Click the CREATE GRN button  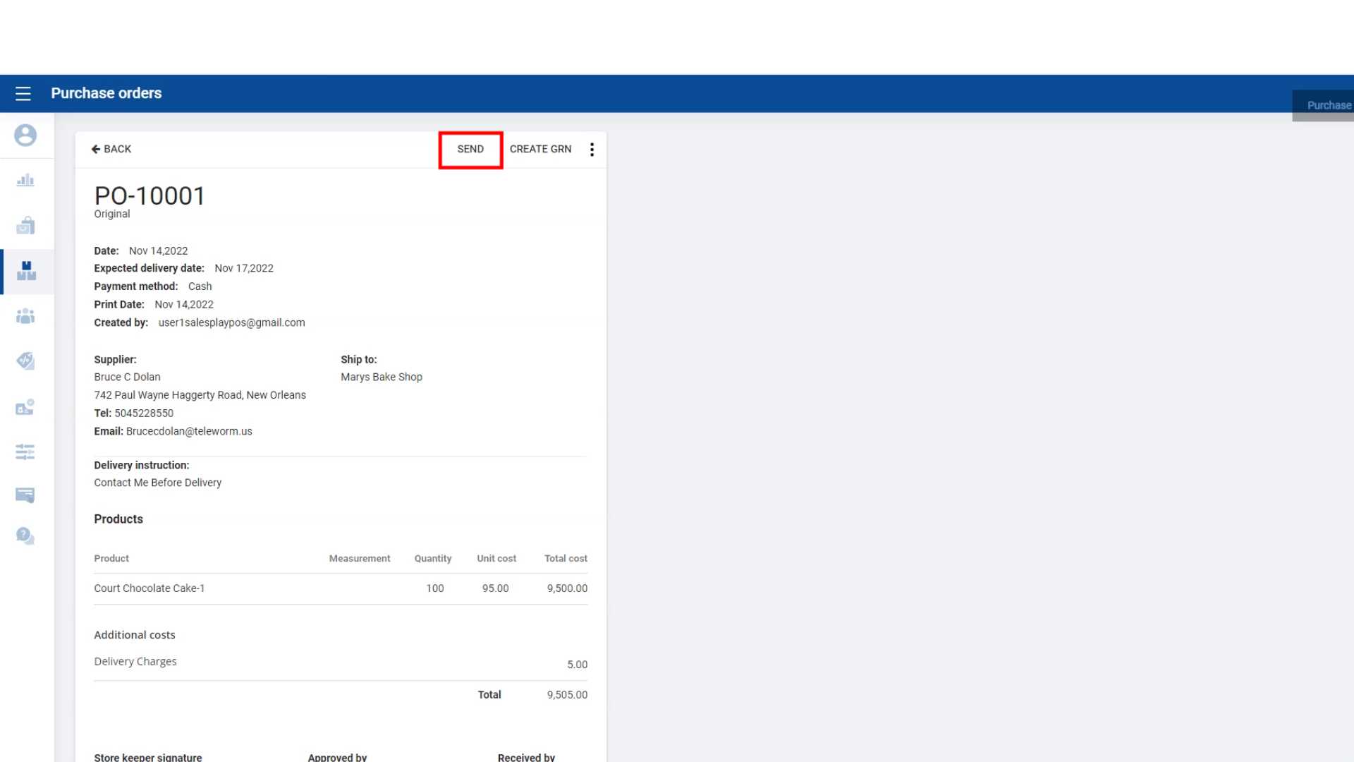pos(540,149)
